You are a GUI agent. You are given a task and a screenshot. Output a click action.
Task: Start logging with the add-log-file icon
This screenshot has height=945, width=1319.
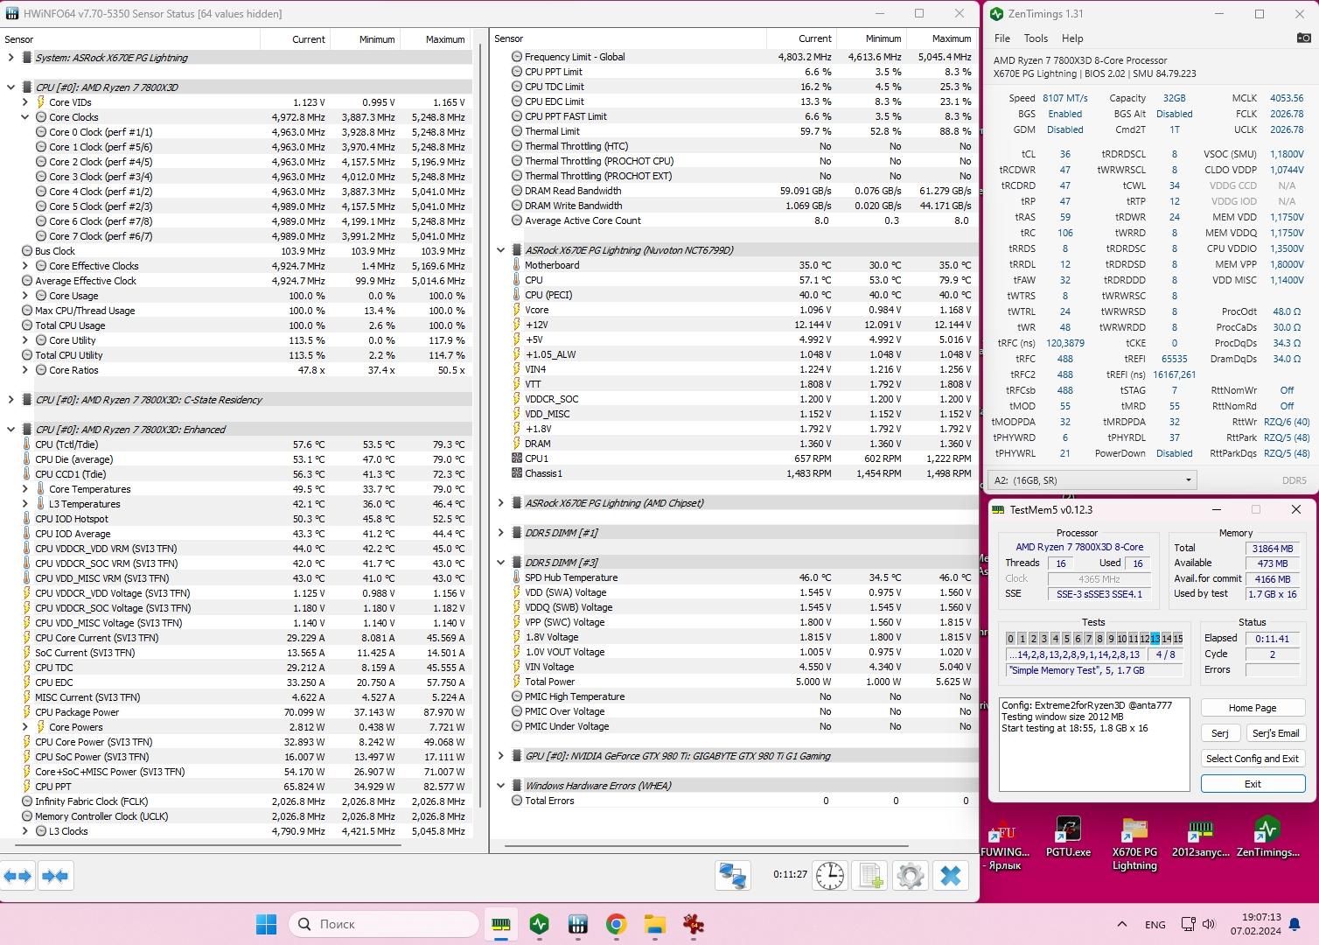tap(870, 875)
